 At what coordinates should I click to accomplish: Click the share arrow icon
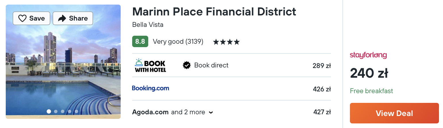[x=62, y=19]
